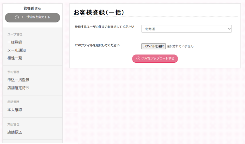Navigate to 店舗確定待ち
Image resolution: width=245 pixels, height=144 pixels.
[18, 88]
